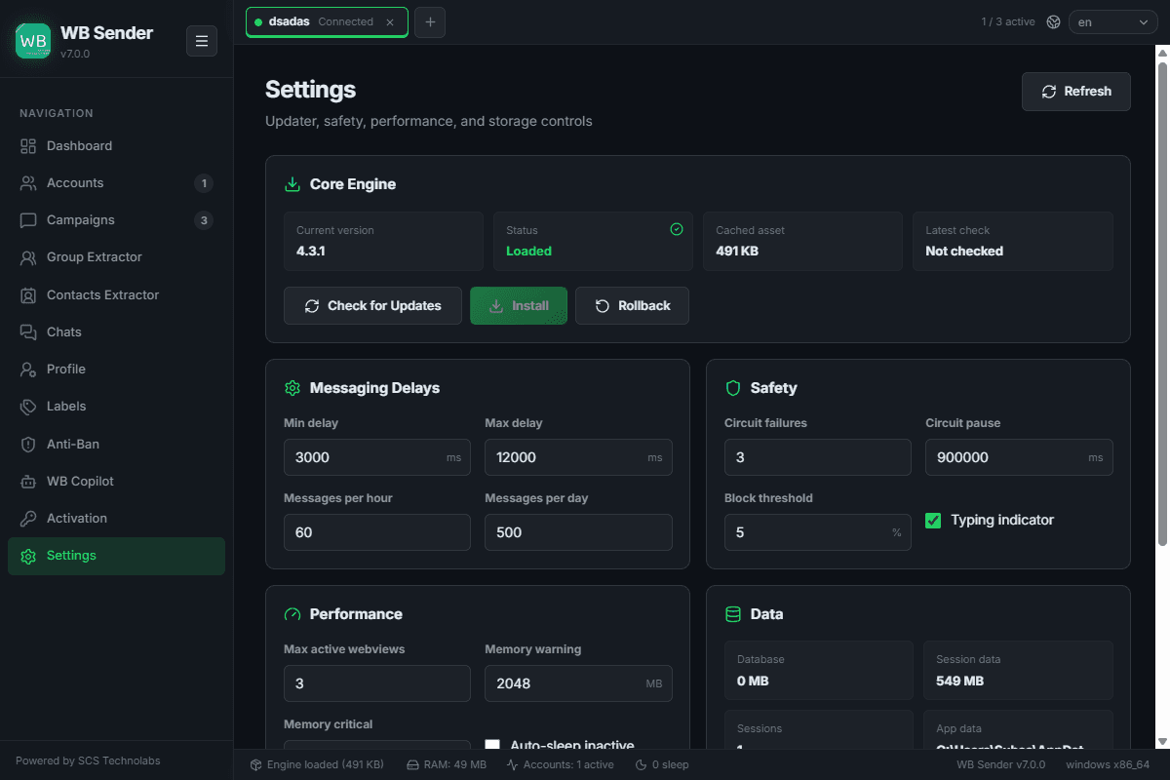
Task: Add a new account tab with plus
Action: tap(430, 22)
